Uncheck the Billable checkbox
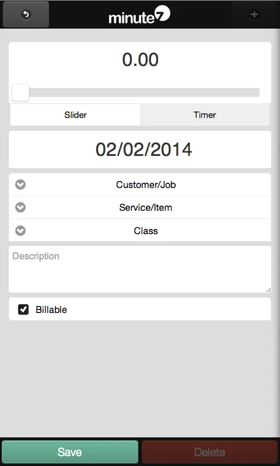280x466 pixels. (x=23, y=309)
